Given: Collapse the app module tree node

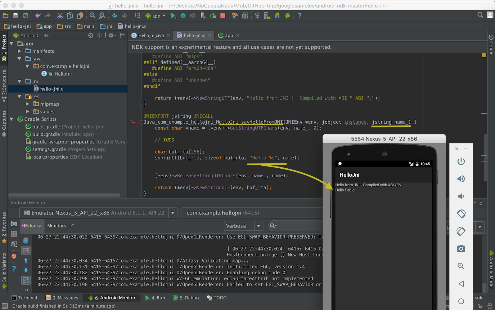Looking at the screenshot, I should coord(12,44).
